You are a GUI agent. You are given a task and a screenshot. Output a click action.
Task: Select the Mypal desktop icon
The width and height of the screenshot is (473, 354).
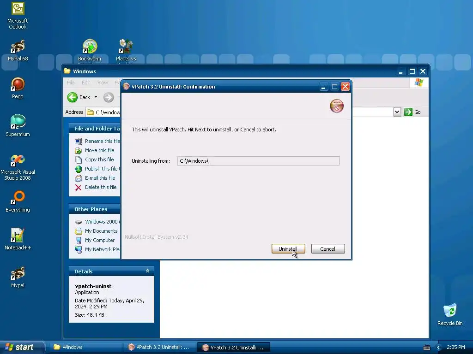[18, 277]
